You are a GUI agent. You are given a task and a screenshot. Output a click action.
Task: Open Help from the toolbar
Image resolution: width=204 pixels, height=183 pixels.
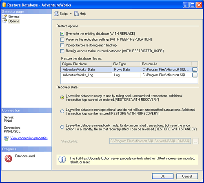(80, 13)
